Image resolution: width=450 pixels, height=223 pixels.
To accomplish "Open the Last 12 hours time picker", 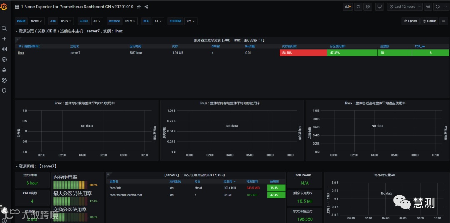I will click(405, 7).
